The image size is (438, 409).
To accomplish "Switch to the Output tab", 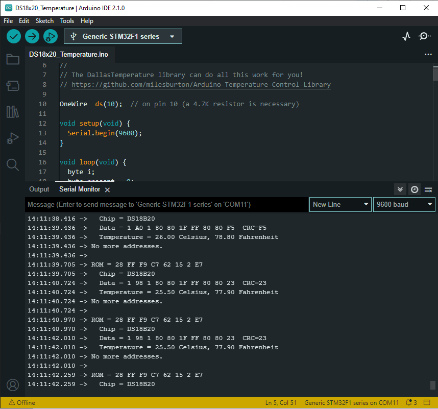I will (x=39, y=189).
